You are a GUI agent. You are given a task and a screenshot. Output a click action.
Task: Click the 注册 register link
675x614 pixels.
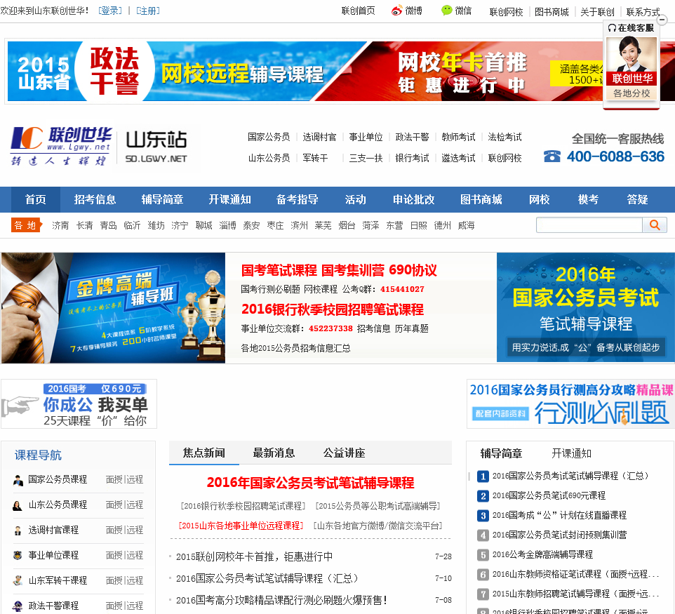[x=147, y=11]
